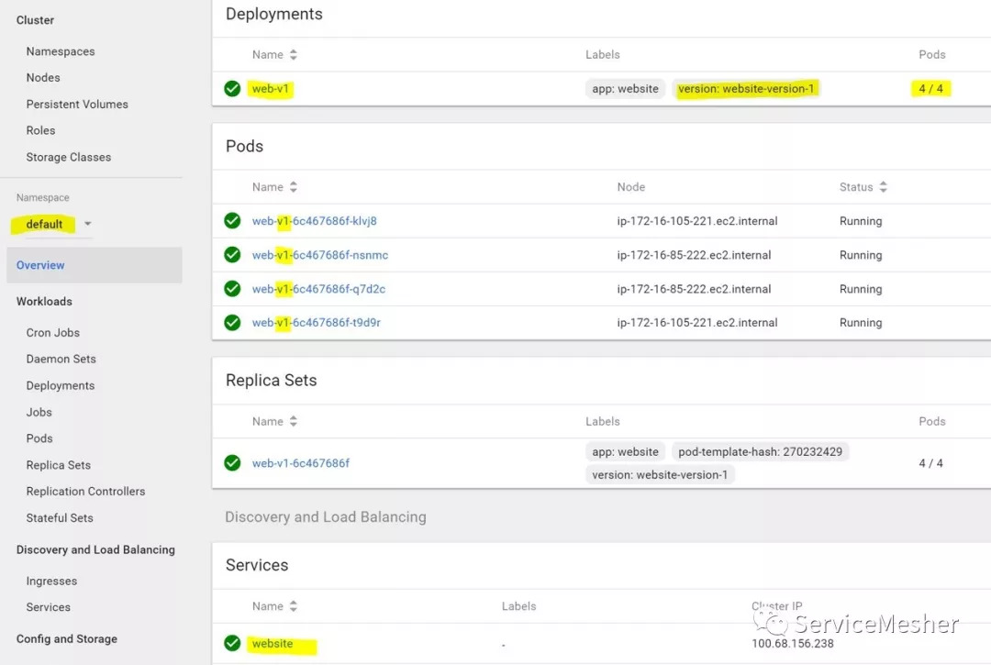Open pod web-v1-6c467686f-klvj8

[x=314, y=221]
